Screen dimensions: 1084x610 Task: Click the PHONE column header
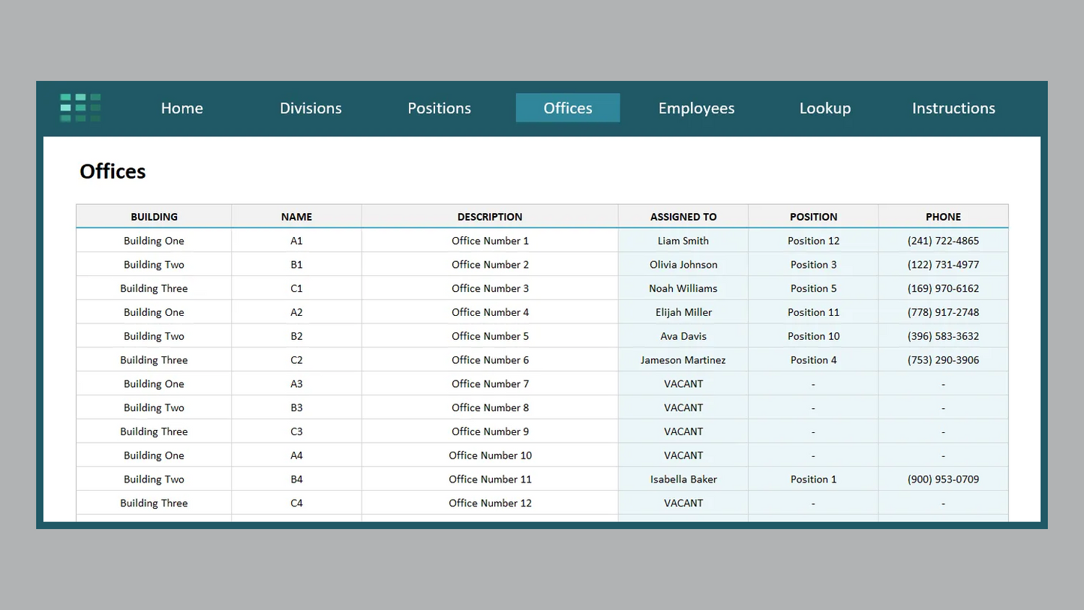click(943, 216)
